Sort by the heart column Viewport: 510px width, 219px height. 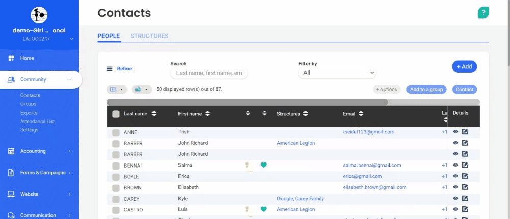pyautogui.click(x=264, y=113)
